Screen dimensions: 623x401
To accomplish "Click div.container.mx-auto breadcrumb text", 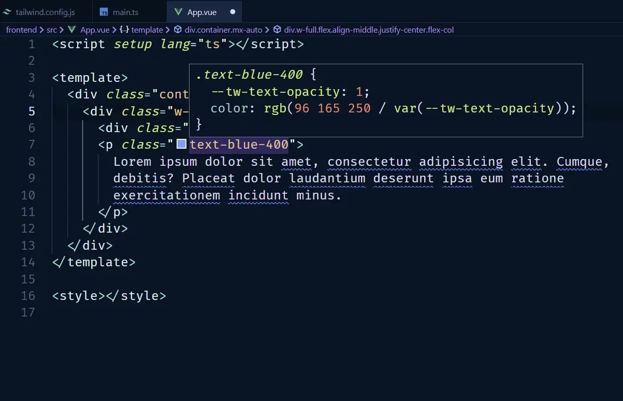I will (223, 30).
